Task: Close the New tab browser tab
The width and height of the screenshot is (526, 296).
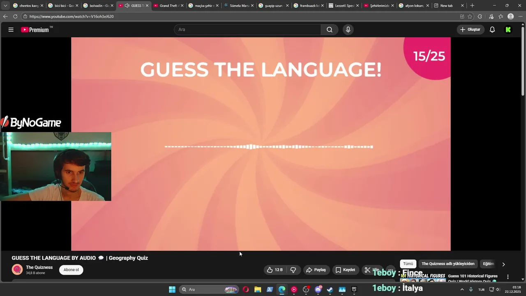Action: tap(462, 6)
